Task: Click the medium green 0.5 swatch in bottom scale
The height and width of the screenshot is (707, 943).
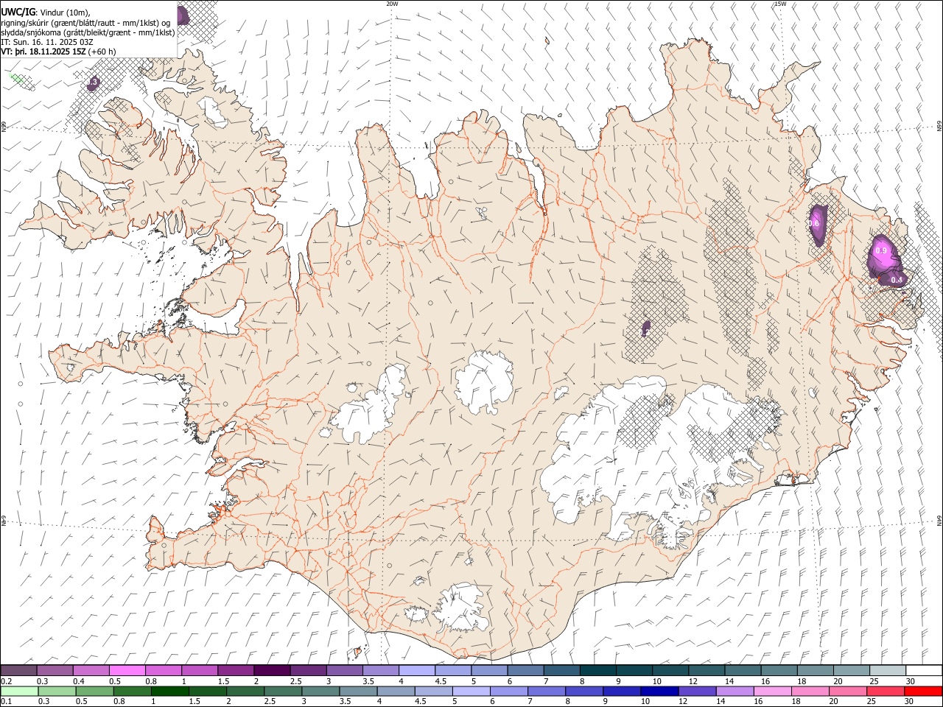Action: click(x=95, y=691)
